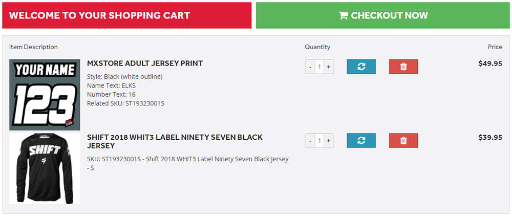Increase quantity of MXStore Adult Jersey Print
Screen dimensions: 512x216
329,67
